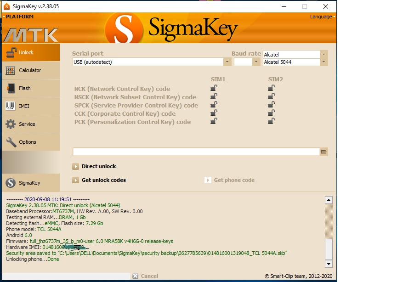This screenshot has height=282, width=397.
Task: Click the log scrollbar thumb
Action: pyautogui.click(x=329, y=249)
